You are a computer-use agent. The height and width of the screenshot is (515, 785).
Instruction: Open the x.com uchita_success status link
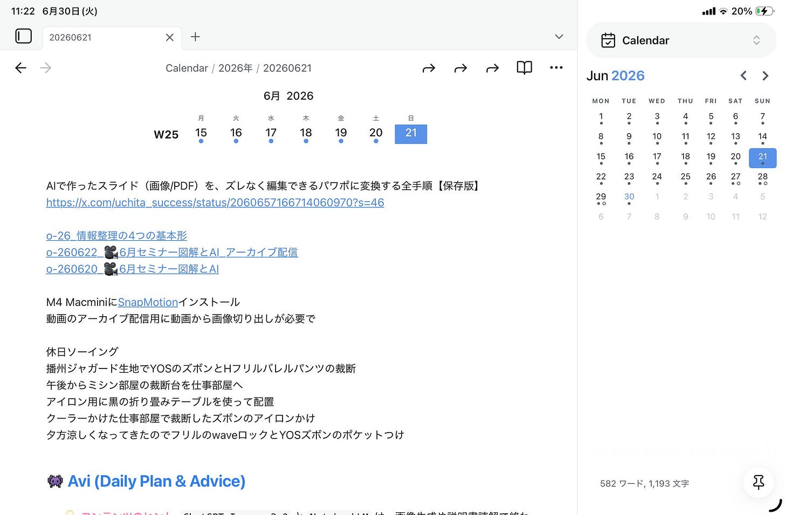(x=215, y=203)
